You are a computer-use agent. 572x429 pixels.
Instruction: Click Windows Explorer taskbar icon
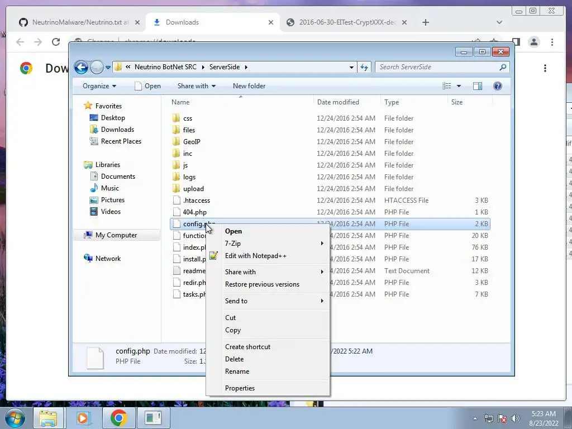49,418
